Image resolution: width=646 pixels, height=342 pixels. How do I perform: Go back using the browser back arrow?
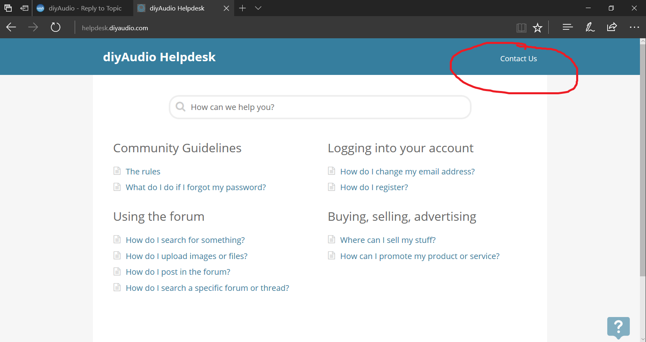click(11, 27)
